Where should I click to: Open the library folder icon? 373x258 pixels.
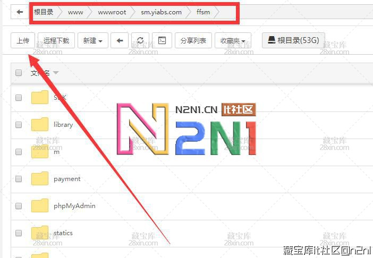40,125
